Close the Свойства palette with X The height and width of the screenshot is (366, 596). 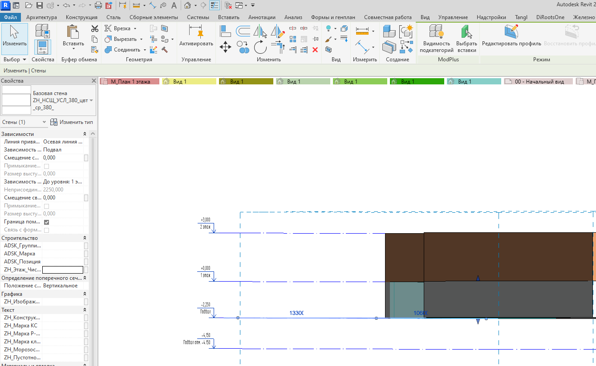click(93, 81)
